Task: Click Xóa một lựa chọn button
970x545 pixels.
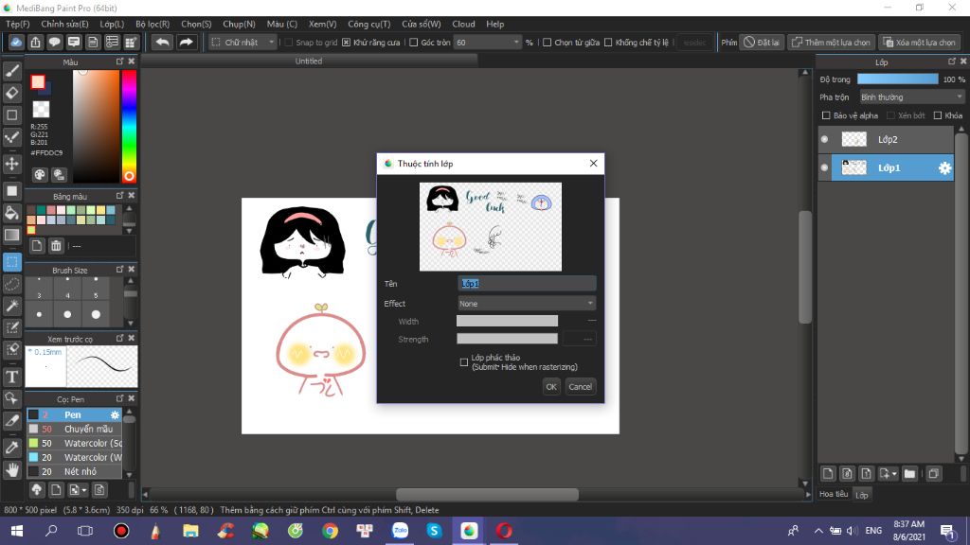Action: 919,42
